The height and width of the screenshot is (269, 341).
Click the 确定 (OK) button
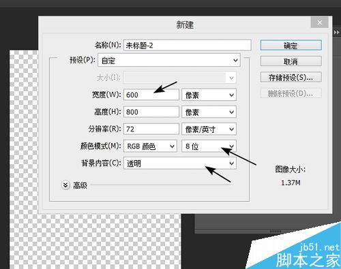[x=291, y=45]
